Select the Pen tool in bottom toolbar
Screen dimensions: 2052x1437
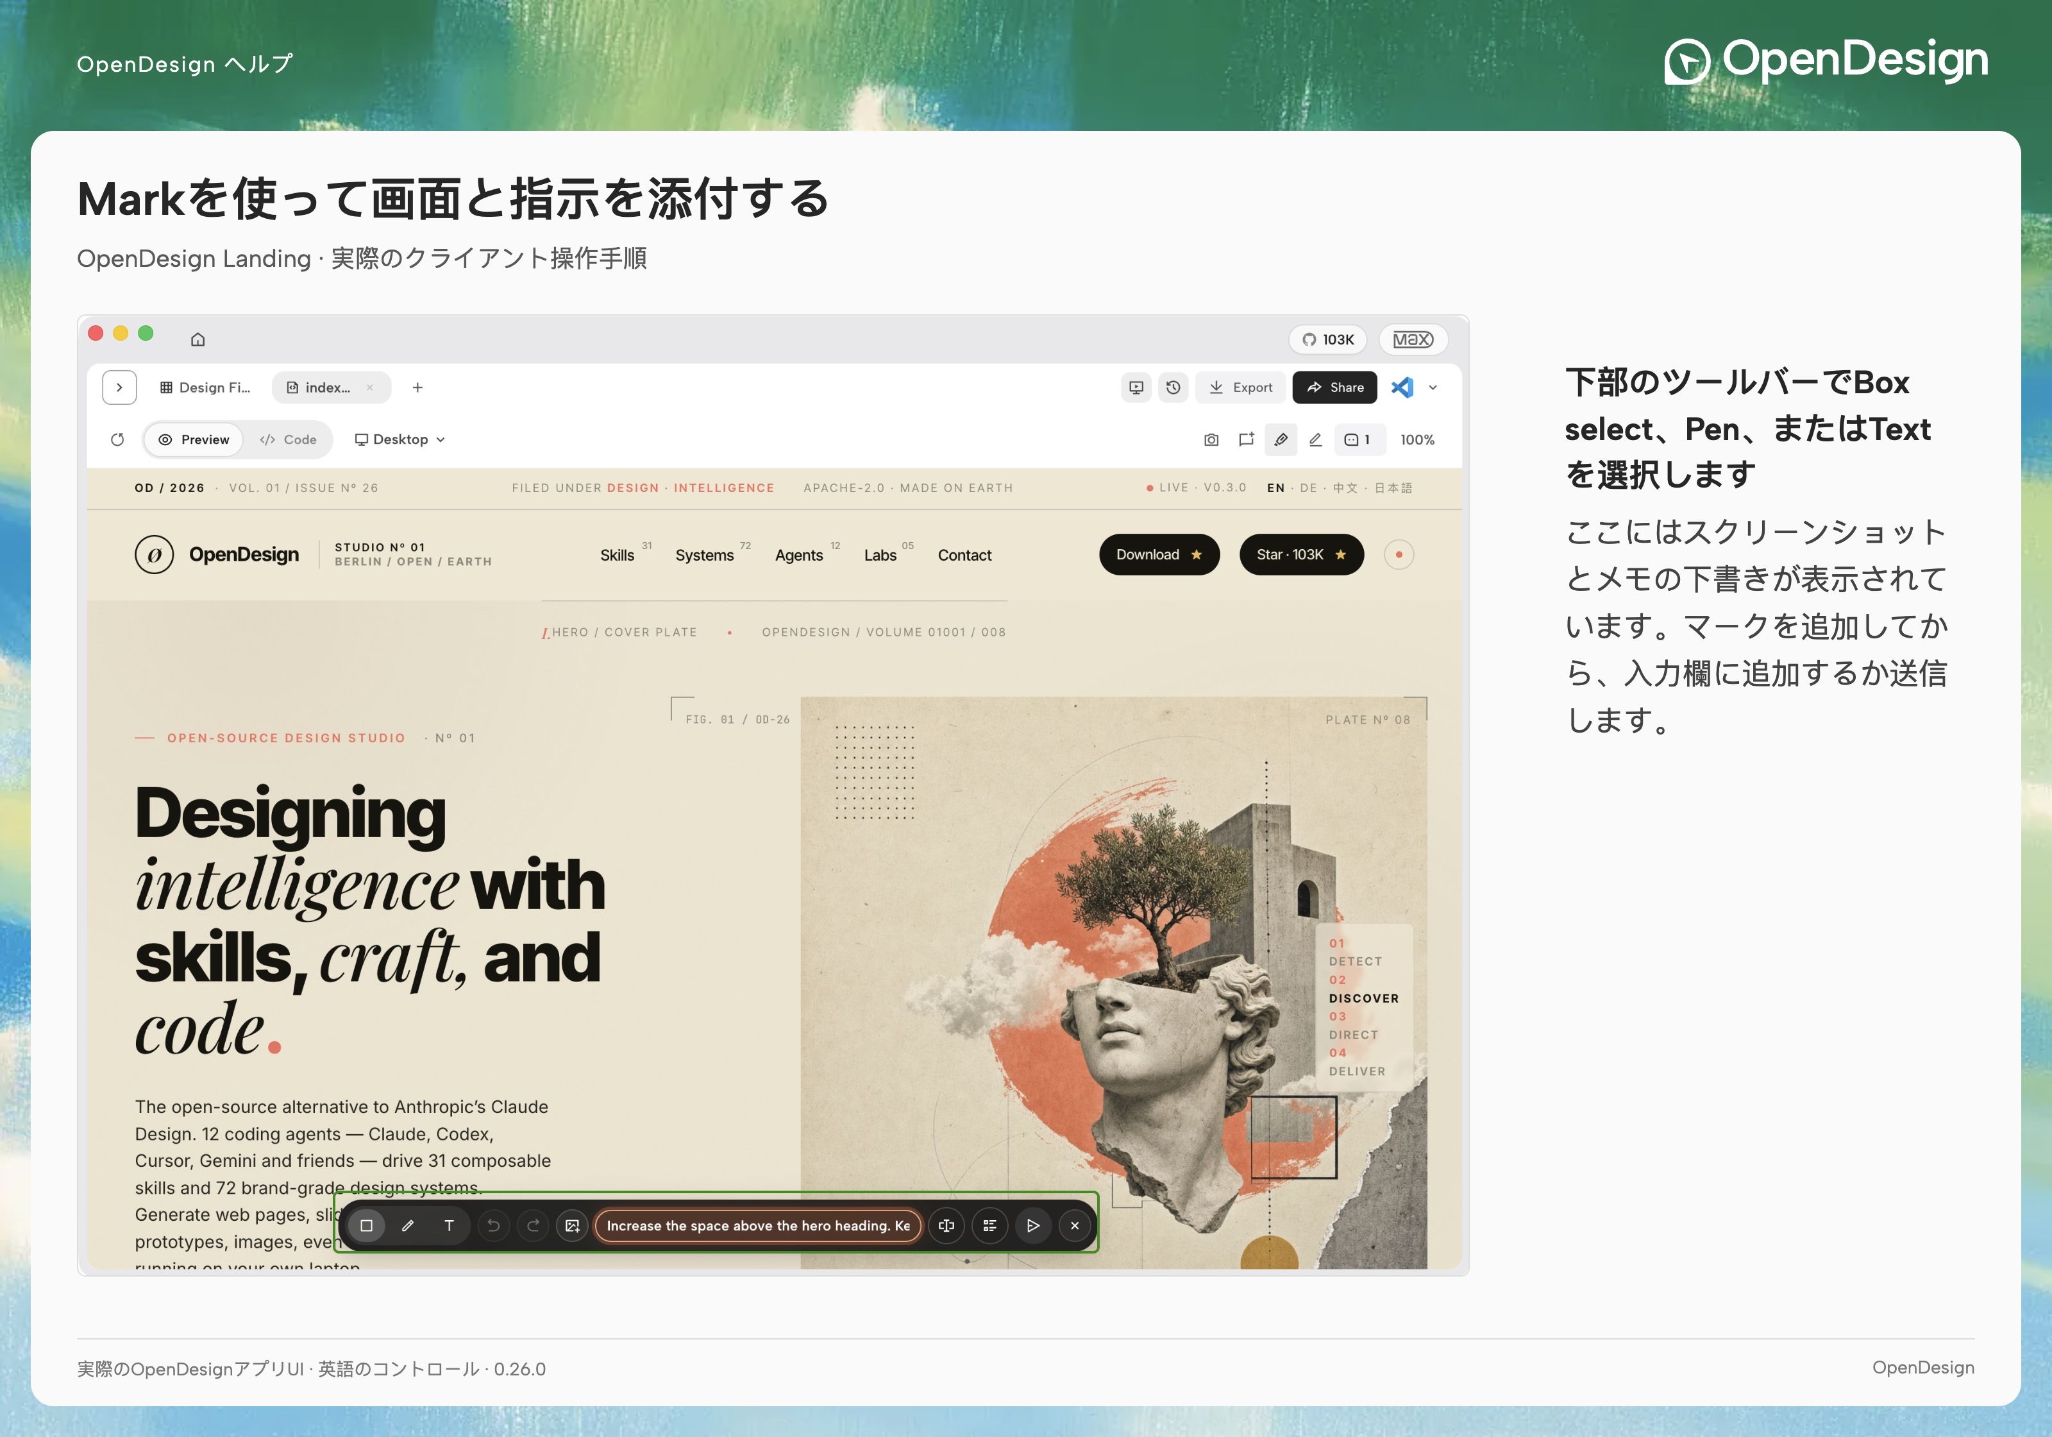coord(408,1225)
